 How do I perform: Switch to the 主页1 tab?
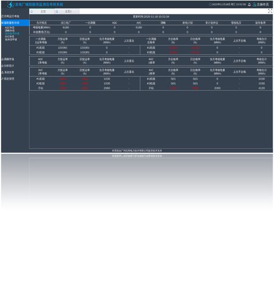click(67, 12)
